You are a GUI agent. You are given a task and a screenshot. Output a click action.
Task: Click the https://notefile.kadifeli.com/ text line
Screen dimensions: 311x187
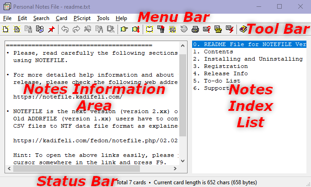coord(68,97)
